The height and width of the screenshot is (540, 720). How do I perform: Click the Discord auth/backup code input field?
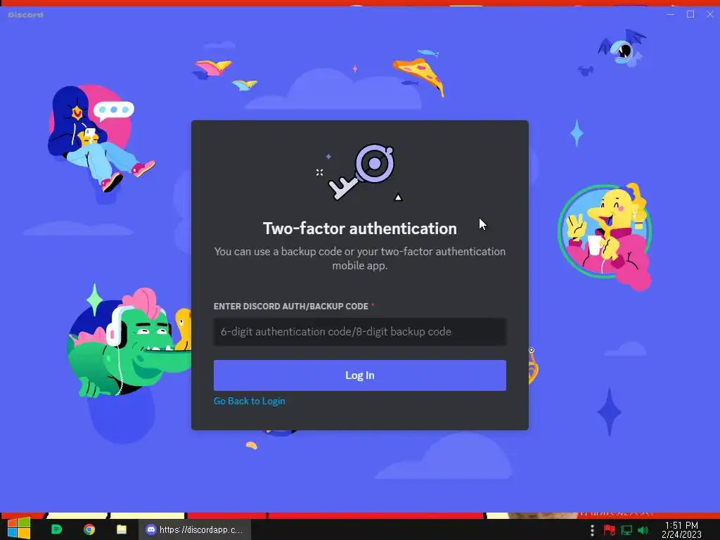point(359,332)
